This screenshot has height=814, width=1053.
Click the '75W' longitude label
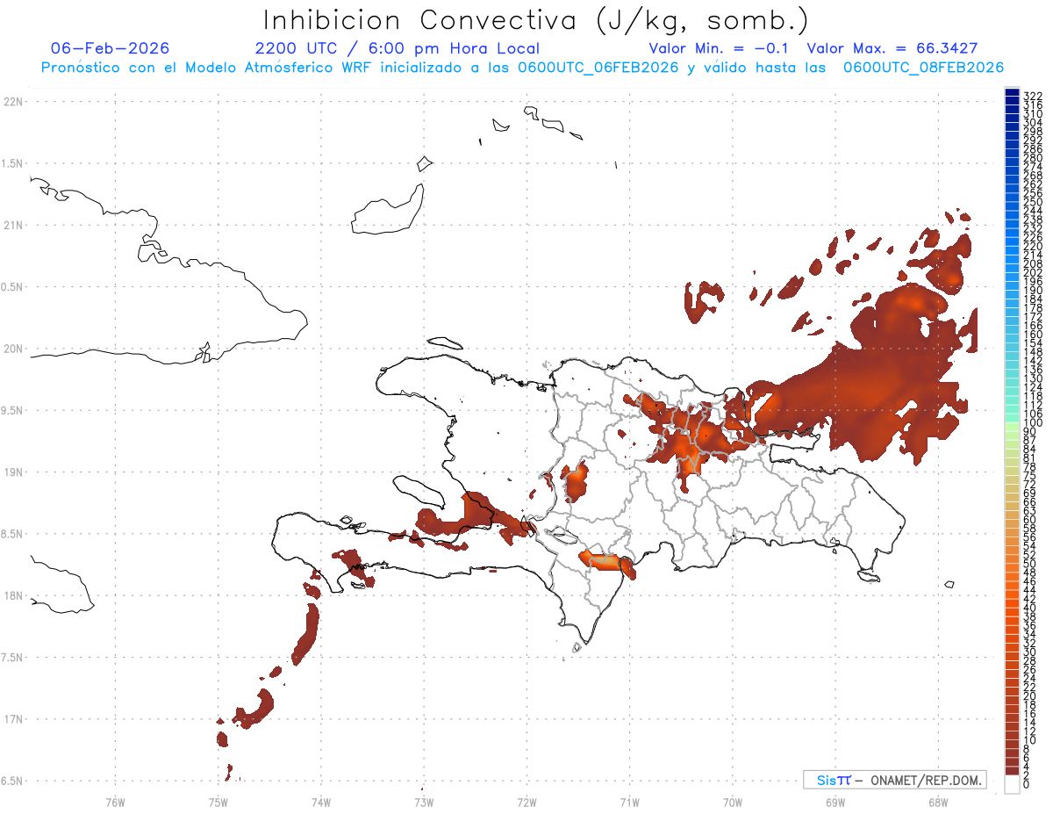coord(218,802)
